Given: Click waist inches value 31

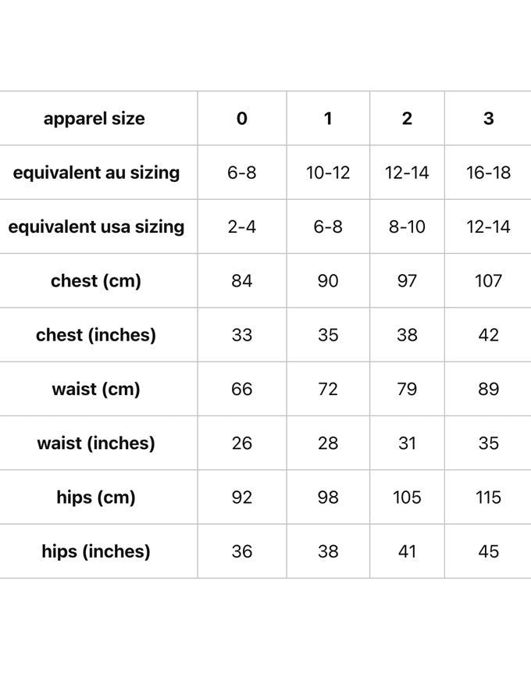Looking at the screenshot, I should tap(407, 443).
